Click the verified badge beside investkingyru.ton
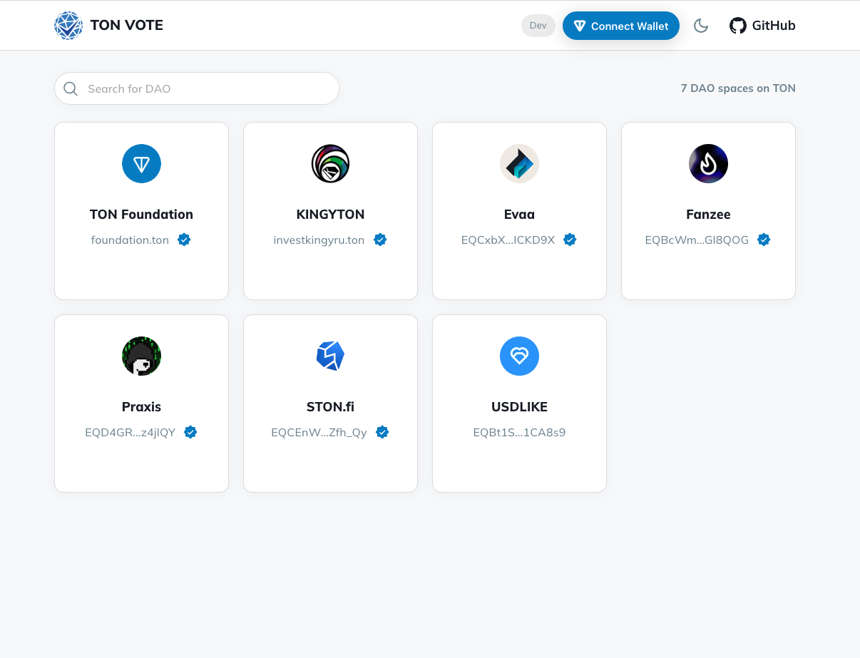This screenshot has height=658, width=860. click(x=380, y=240)
